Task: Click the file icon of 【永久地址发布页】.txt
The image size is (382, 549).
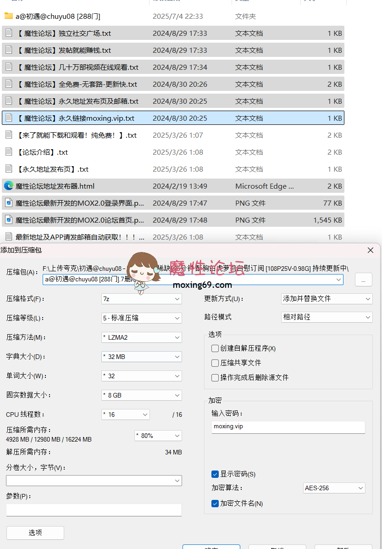Action: [x=9, y=169]
